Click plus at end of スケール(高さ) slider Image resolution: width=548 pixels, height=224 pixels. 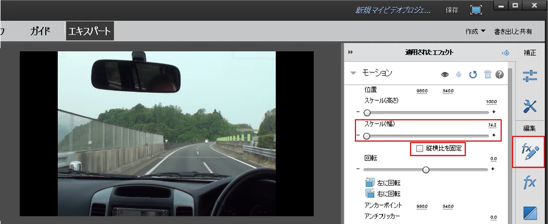pos(494,112)
